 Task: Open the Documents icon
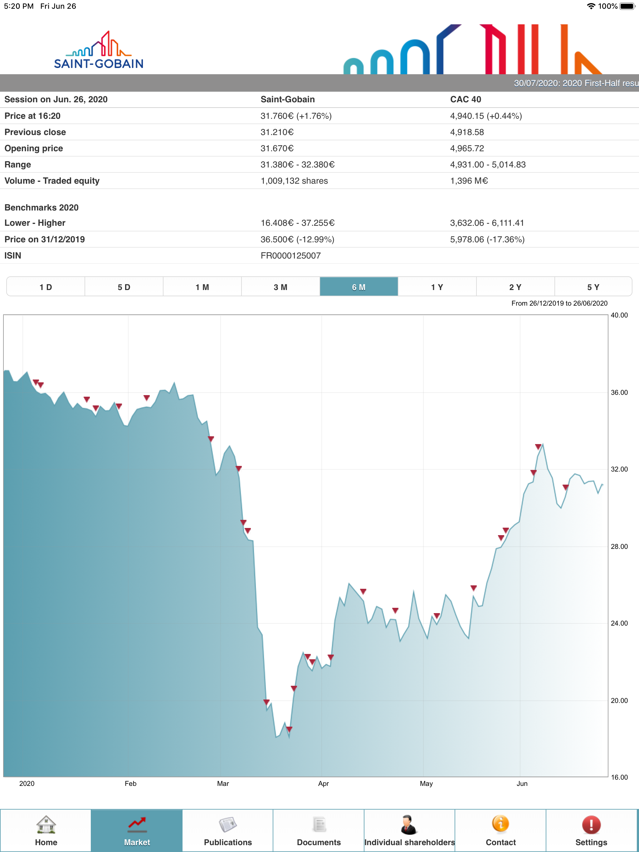[x=319, y=824]
